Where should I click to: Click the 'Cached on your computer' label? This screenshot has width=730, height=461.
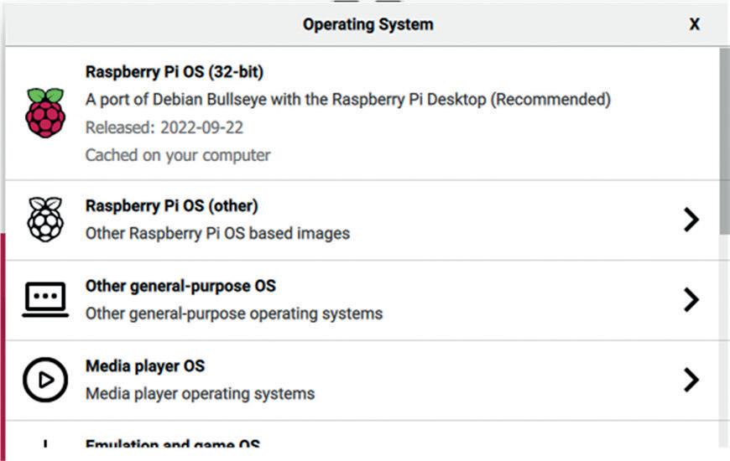coord(178,155)
